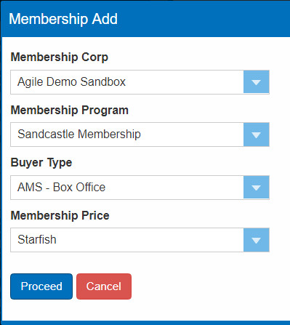Click the Proceed button
Screen dimensions: 290x325
pyautogui.click(x=41, y=286)
